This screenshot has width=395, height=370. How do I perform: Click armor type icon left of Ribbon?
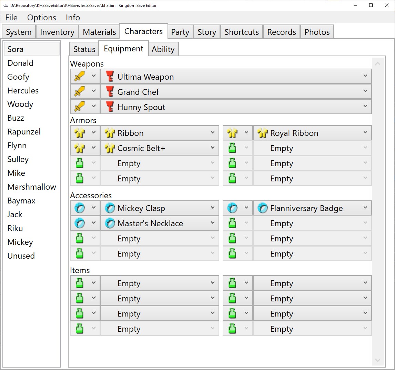pyautogui.click(x=80, y=133)
